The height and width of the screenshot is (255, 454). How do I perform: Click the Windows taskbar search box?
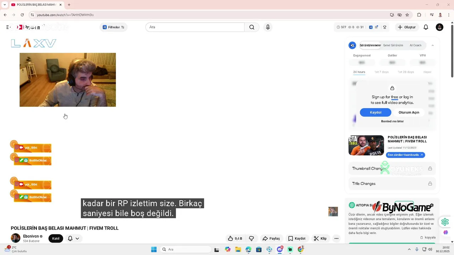click(186, 249)
